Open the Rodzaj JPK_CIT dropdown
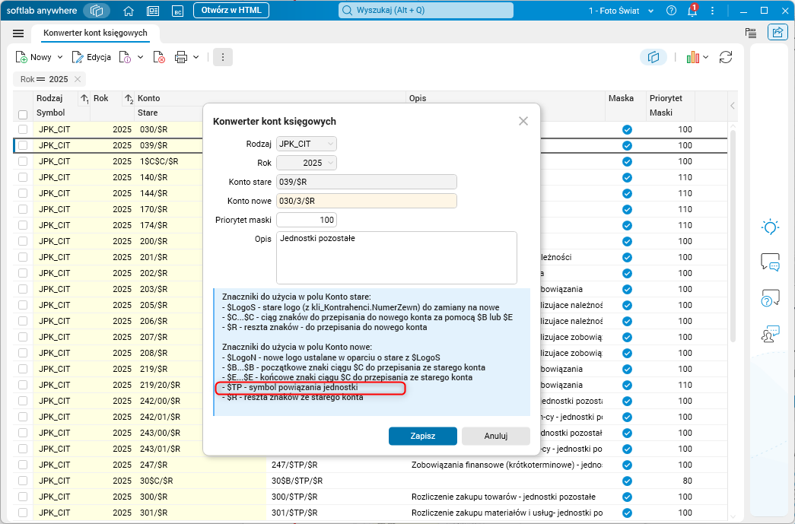The image size is (795, 524). click(x=307, y=144)
